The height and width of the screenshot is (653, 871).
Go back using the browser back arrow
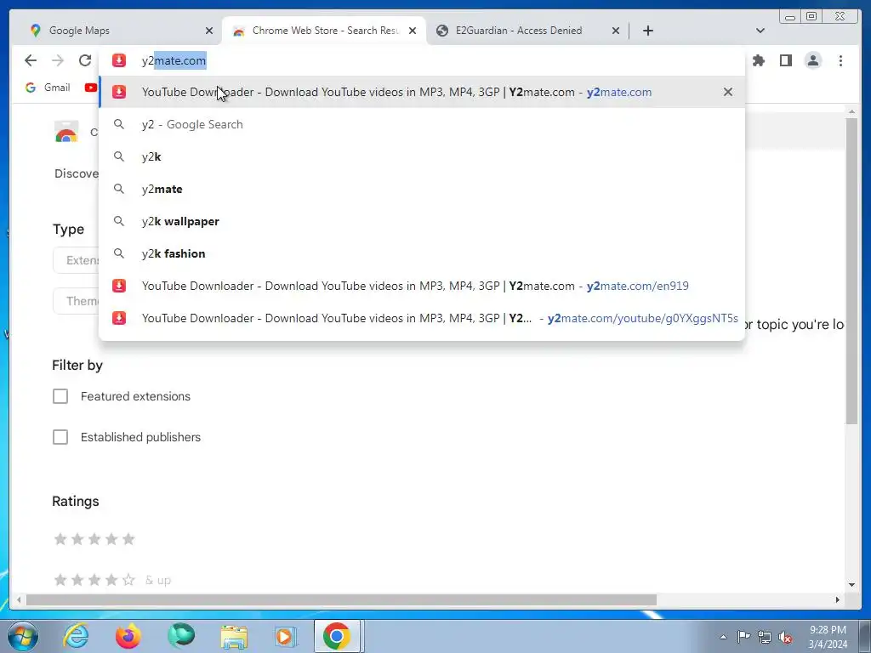pyautogui.click(x=31, y=60)
